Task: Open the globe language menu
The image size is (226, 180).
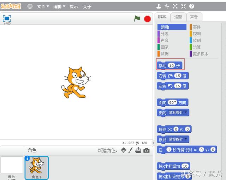Action: pos(30,6)
